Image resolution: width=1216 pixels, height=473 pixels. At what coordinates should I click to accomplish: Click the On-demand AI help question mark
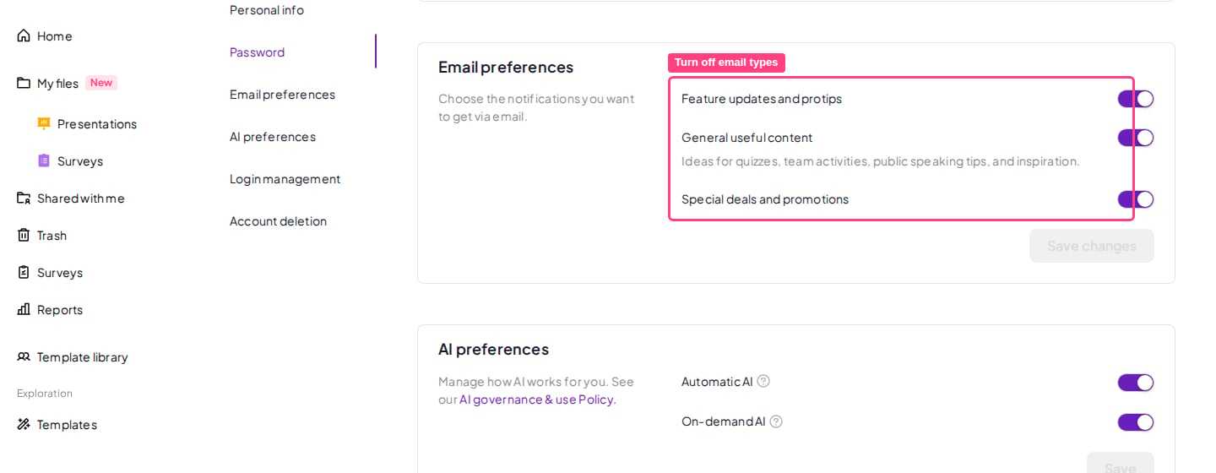coord(776,421)
